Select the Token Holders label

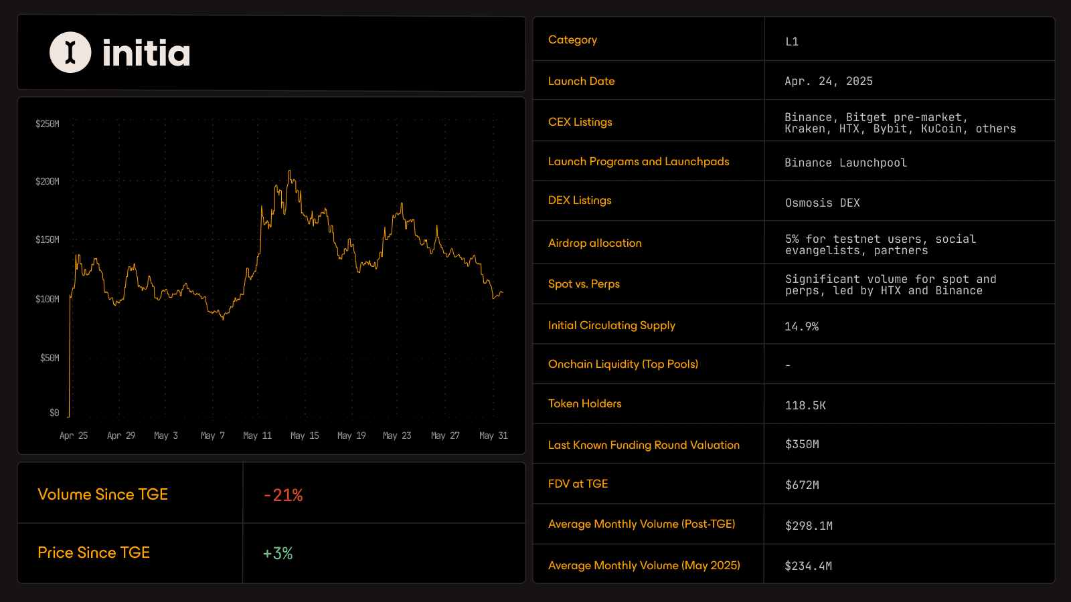point(585,403)
